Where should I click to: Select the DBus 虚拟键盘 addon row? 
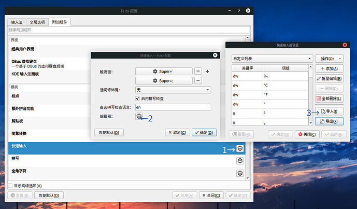(126, 64)
